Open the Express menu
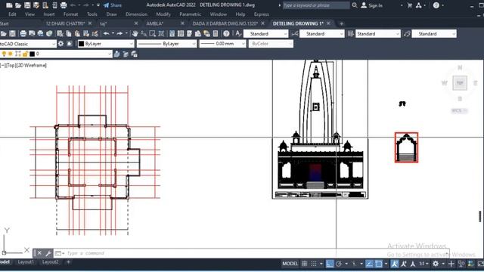484x272 pixels. coord(262,14)
